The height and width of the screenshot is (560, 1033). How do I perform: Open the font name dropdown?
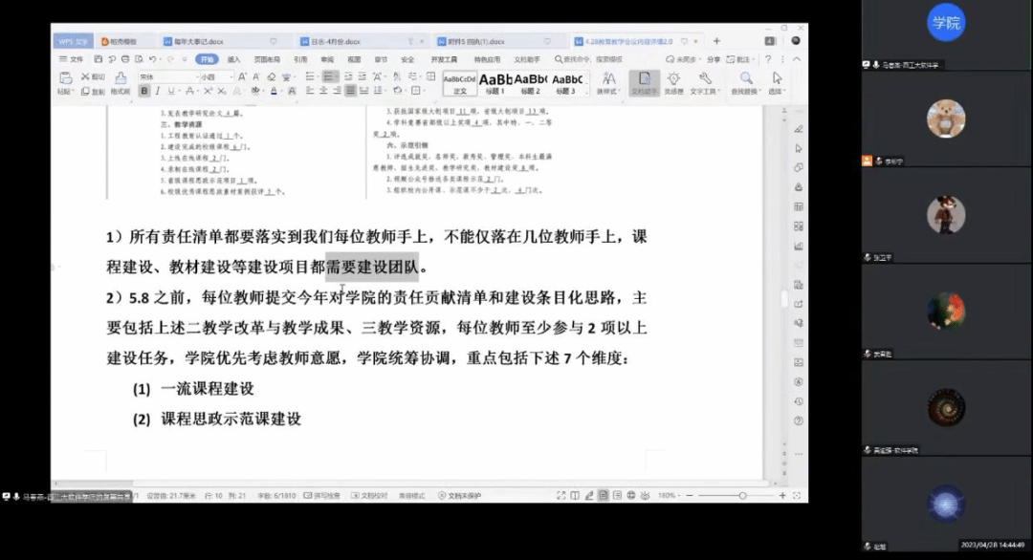click(165, 75)
